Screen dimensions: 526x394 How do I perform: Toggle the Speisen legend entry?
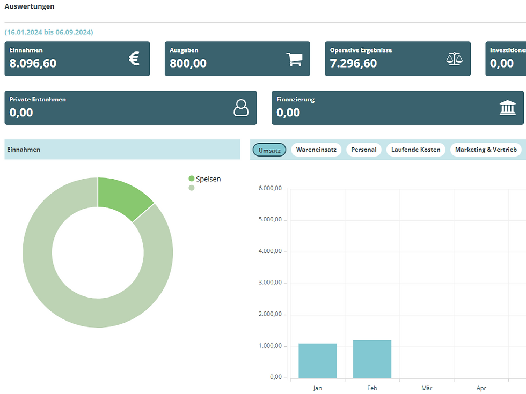tap(204, 179)
